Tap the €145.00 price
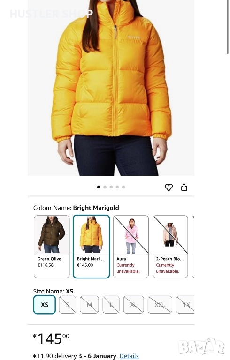 [51, 338]
